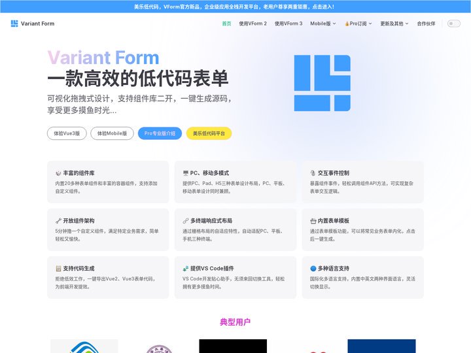Click the 多种语言支持 feature title
The width and height of the screenshot is (471, 353).
pos(334,269)
